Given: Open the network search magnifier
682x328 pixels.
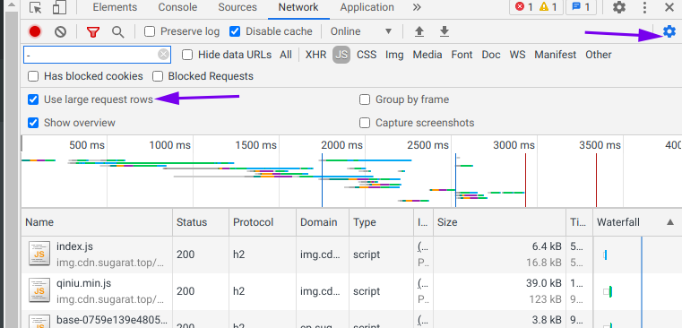Looking at the screenshot, I should (x=118, y=31).
